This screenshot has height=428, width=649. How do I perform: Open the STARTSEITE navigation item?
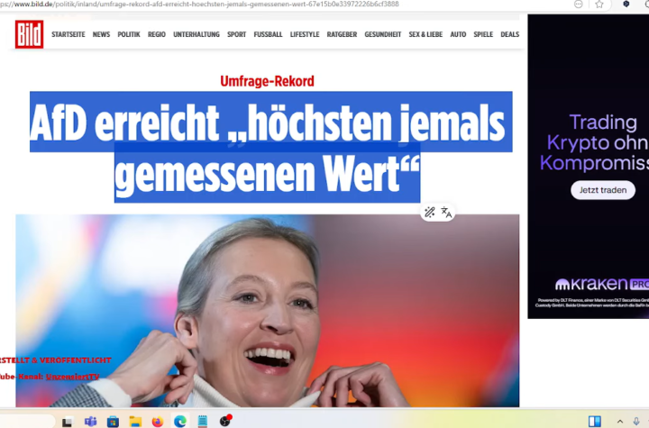coord(69,34)
